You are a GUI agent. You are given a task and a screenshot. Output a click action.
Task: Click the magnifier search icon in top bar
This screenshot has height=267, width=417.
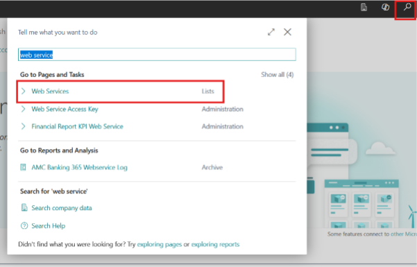point(407,7)
